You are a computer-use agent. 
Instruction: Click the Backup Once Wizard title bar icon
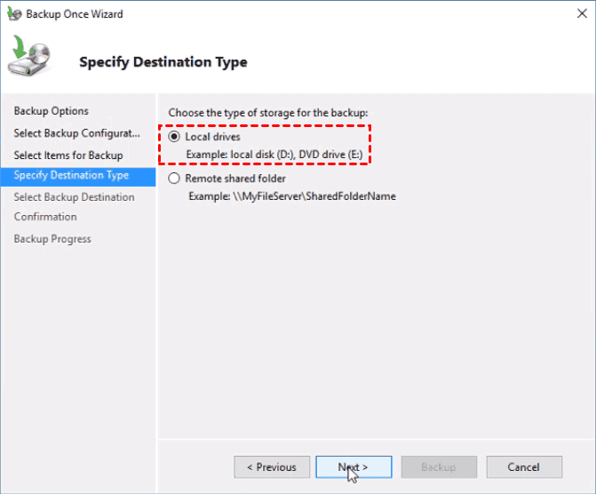click(13, 14)
